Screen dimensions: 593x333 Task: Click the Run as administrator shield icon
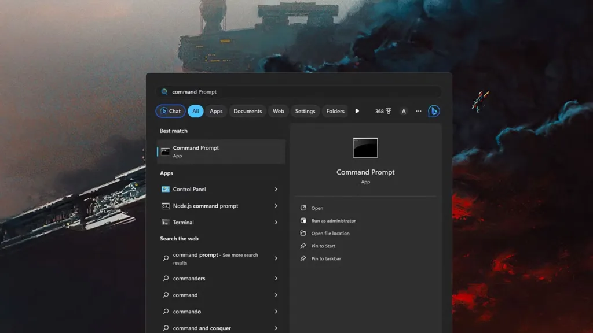(303, 220)
